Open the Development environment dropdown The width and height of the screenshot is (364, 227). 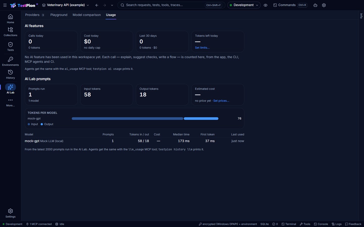tap(244, 5)
